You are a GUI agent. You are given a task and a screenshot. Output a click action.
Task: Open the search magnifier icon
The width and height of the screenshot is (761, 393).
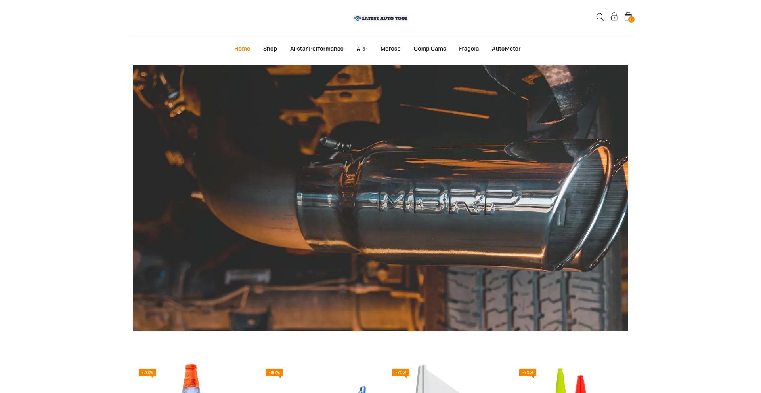pos(600,17)
